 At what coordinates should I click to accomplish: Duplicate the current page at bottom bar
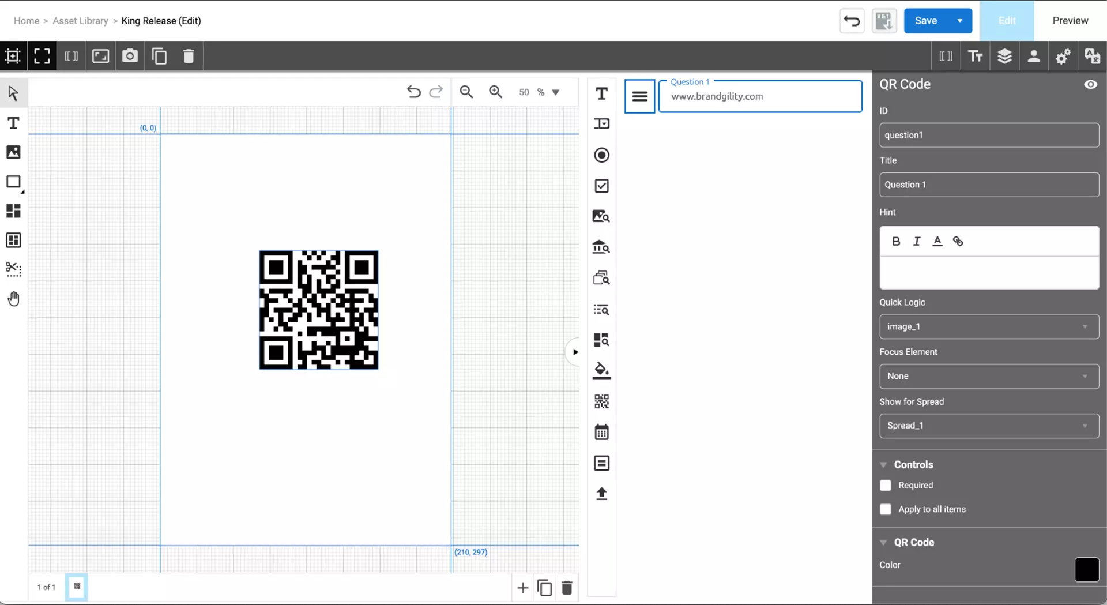click(544, 588)
